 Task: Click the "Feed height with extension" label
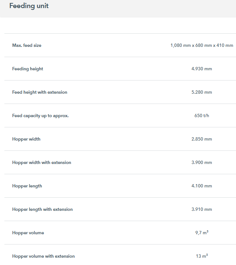pyautogui.click(x=40, y=92)
